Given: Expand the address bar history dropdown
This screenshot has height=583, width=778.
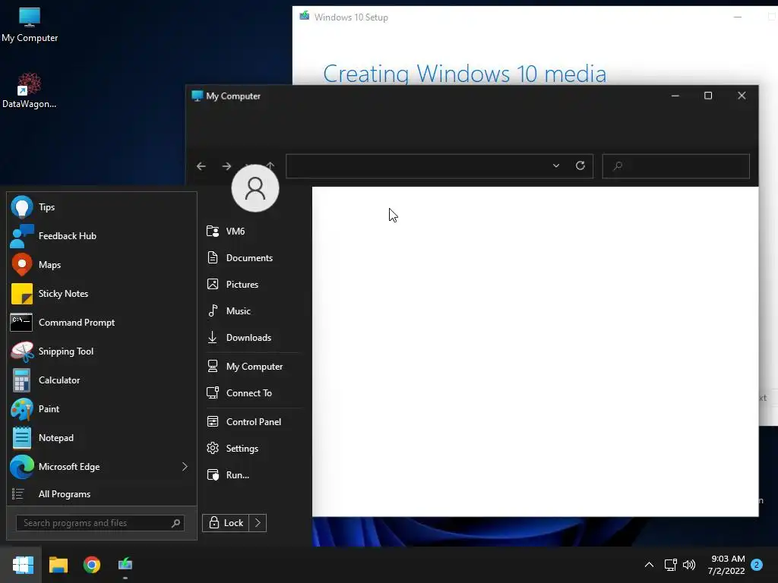Looking at the screenshot, I should (556, 165).
